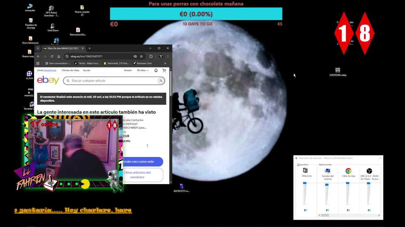Adjust Sonidos del sistema volume slider
Screen dimensions: 405x227
(327, 184)
